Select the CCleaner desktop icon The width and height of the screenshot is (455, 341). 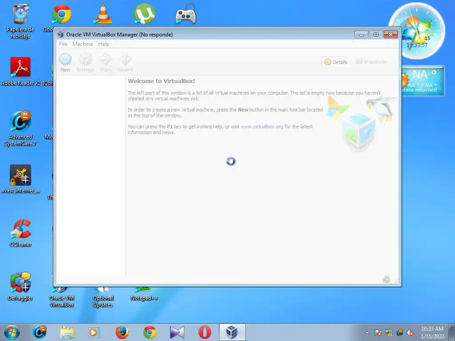click(x=20, y=233)
